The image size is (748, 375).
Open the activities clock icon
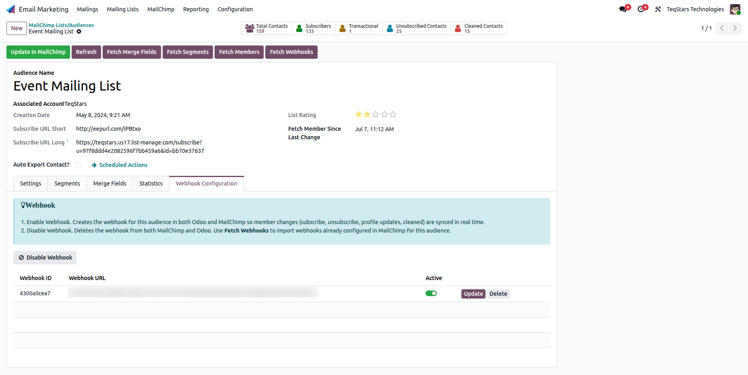pyautogui.click(x=641, y=9)
